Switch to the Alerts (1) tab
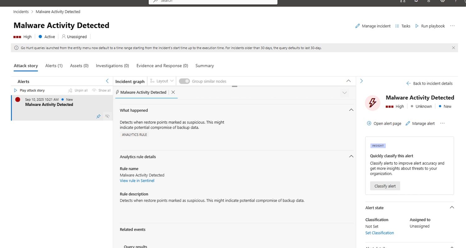466x248 pixels. (x=54, y=66)
